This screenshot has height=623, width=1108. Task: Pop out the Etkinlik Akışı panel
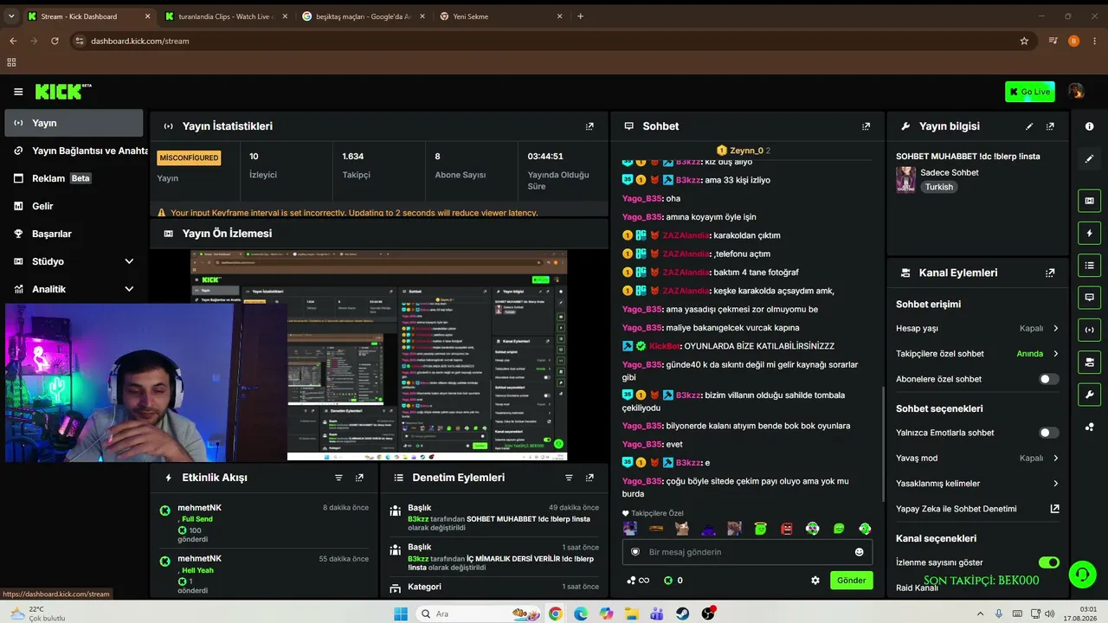[x=359, y=478]
